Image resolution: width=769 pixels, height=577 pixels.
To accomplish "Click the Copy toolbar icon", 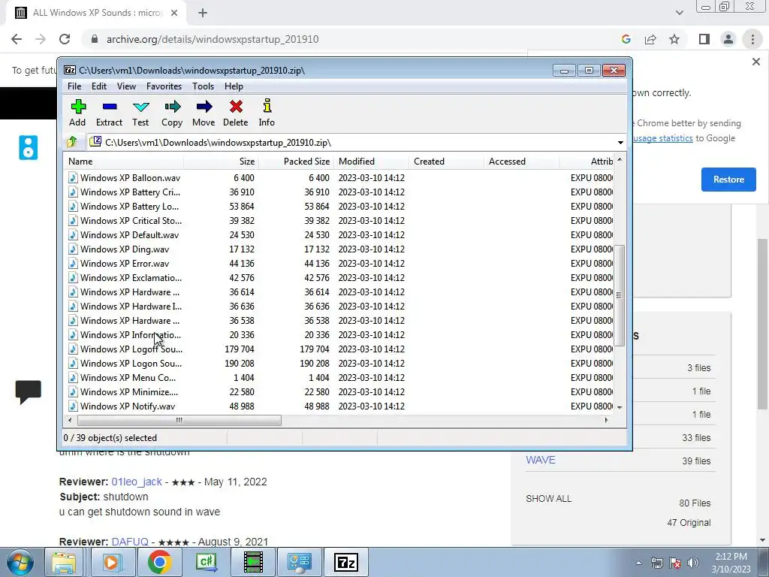I will pos(172,113).
